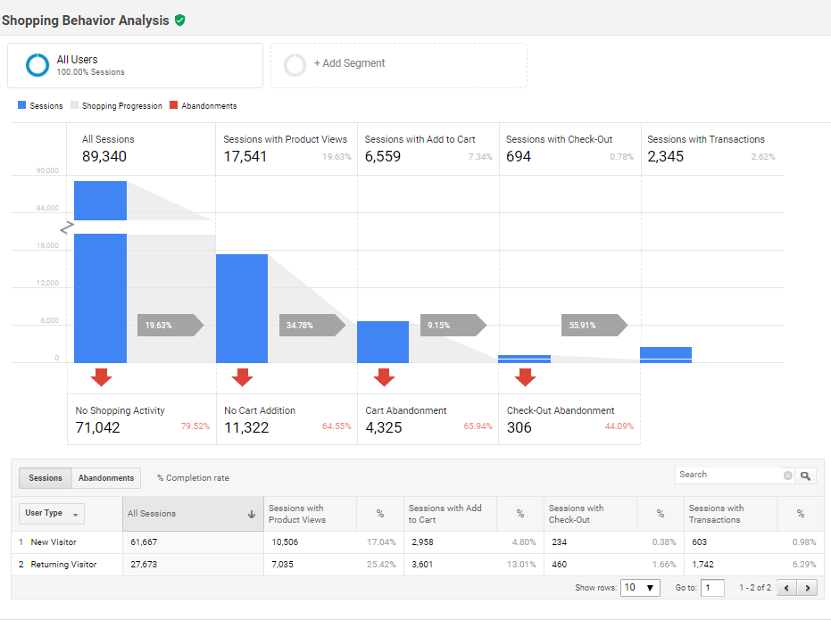The width and height of the screenshot is (831, 620).
Task: Click the Sessions with Transactions column header
Action: coord(717,514)
